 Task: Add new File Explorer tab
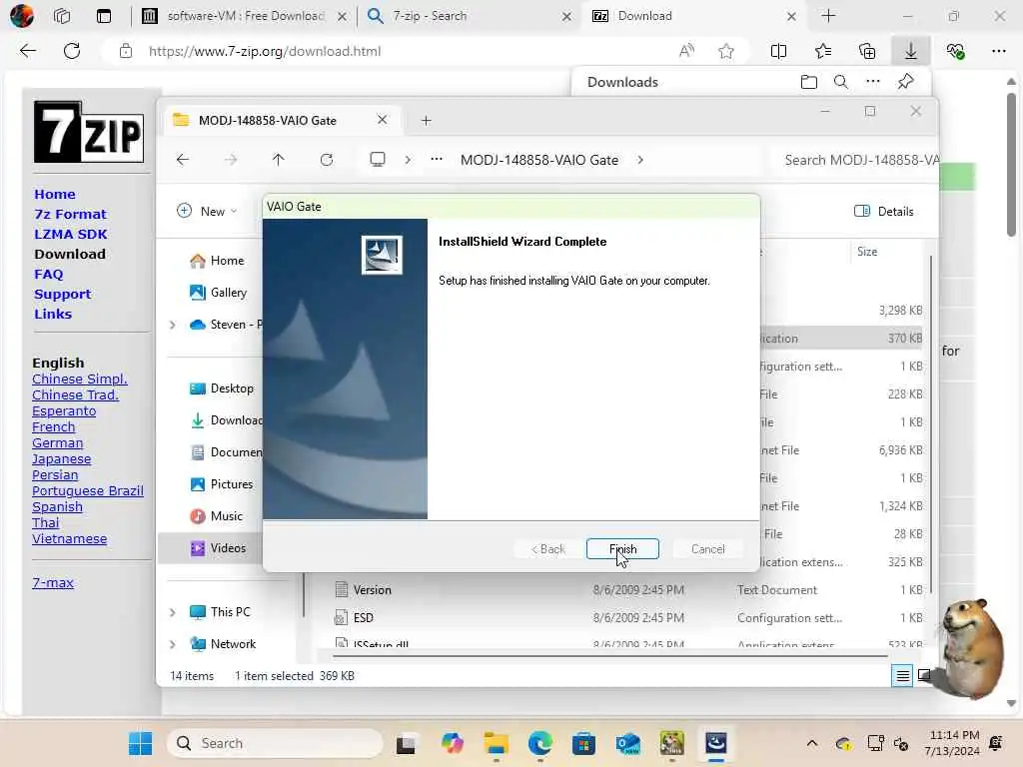click(x=426, y=120)
